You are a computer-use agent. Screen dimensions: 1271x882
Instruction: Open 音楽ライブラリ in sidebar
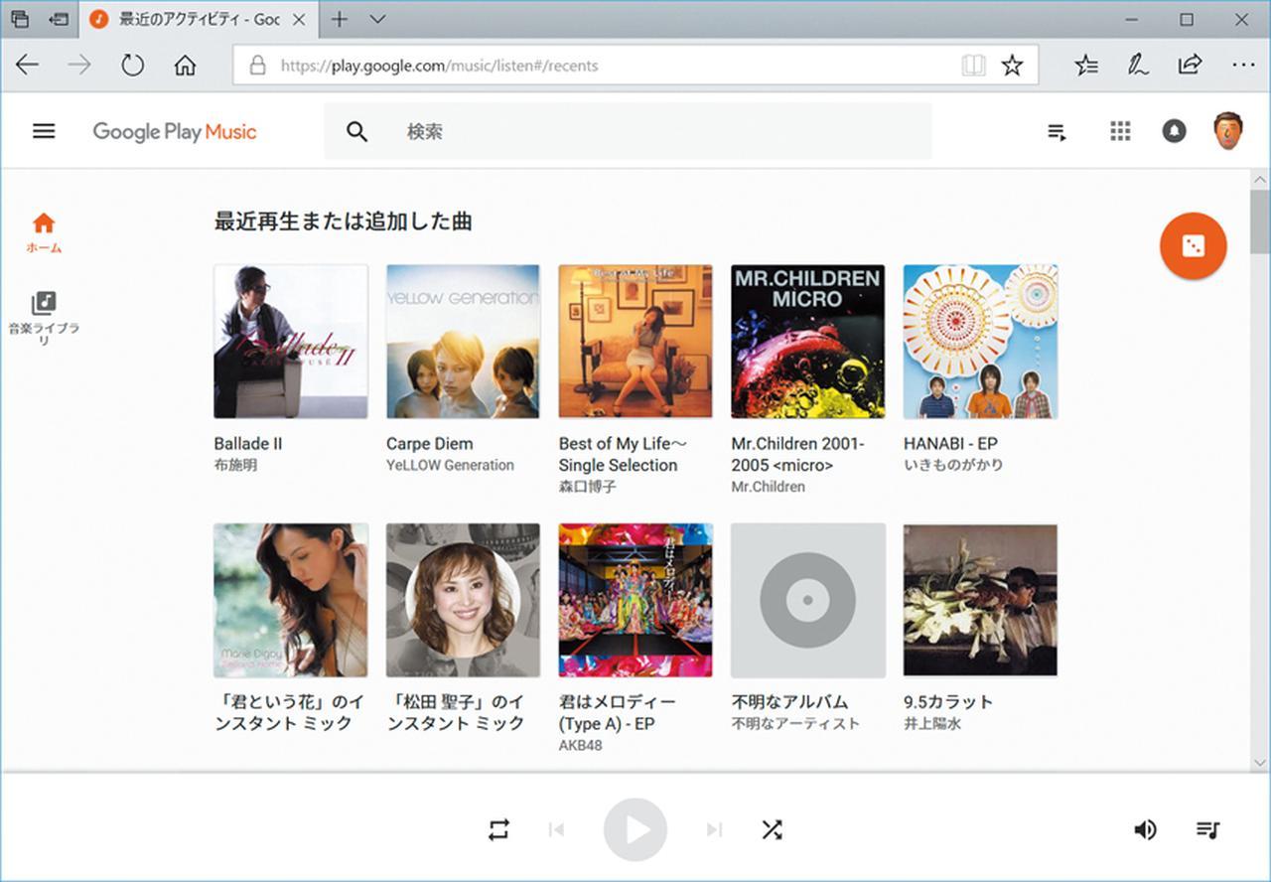point(44,318)
